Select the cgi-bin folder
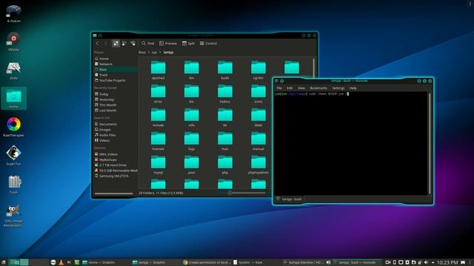 click(x=258, y=70)
